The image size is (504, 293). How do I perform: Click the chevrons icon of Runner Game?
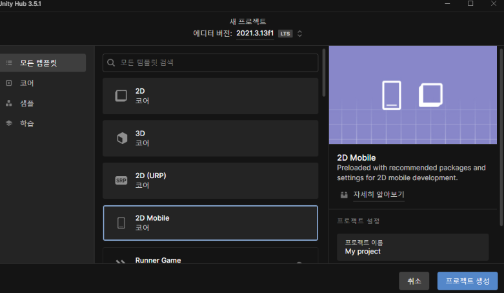click(x=121, y=262)
